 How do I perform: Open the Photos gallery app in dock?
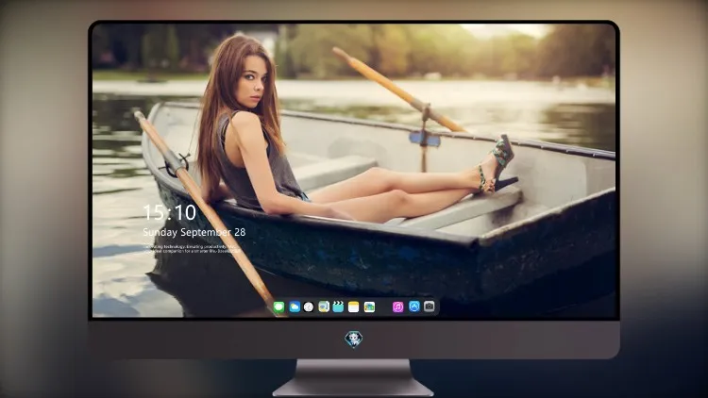click(369, 307)
